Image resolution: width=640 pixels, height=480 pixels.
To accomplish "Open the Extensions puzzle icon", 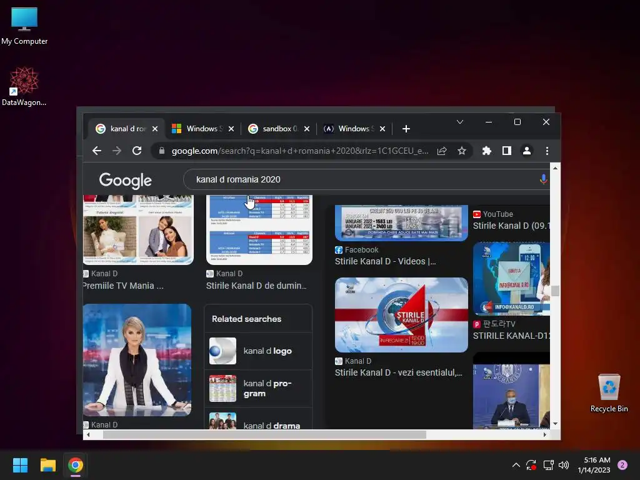I will (x=486, y=151).
